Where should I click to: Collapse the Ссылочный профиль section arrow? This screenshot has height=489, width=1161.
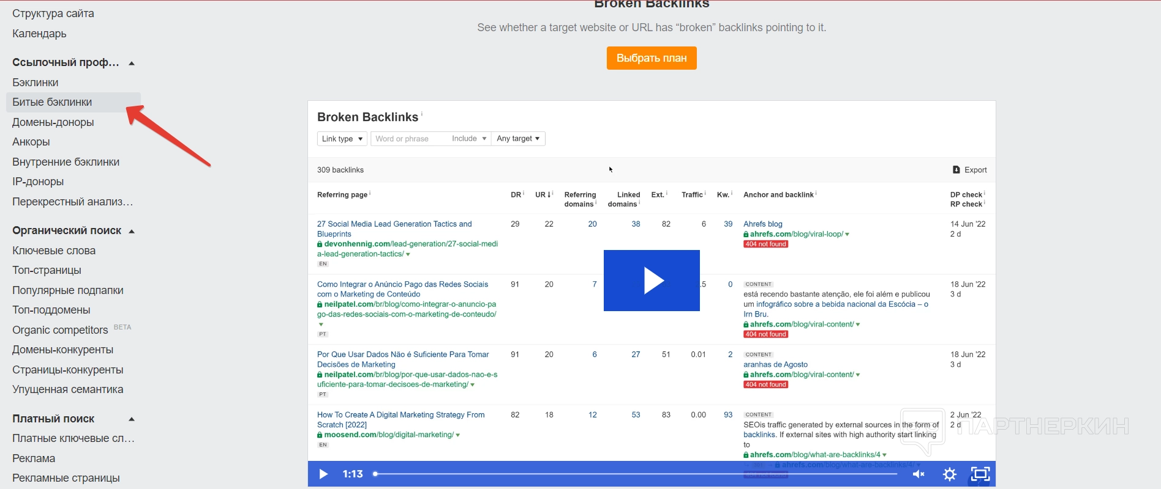(x=132, y=63)
